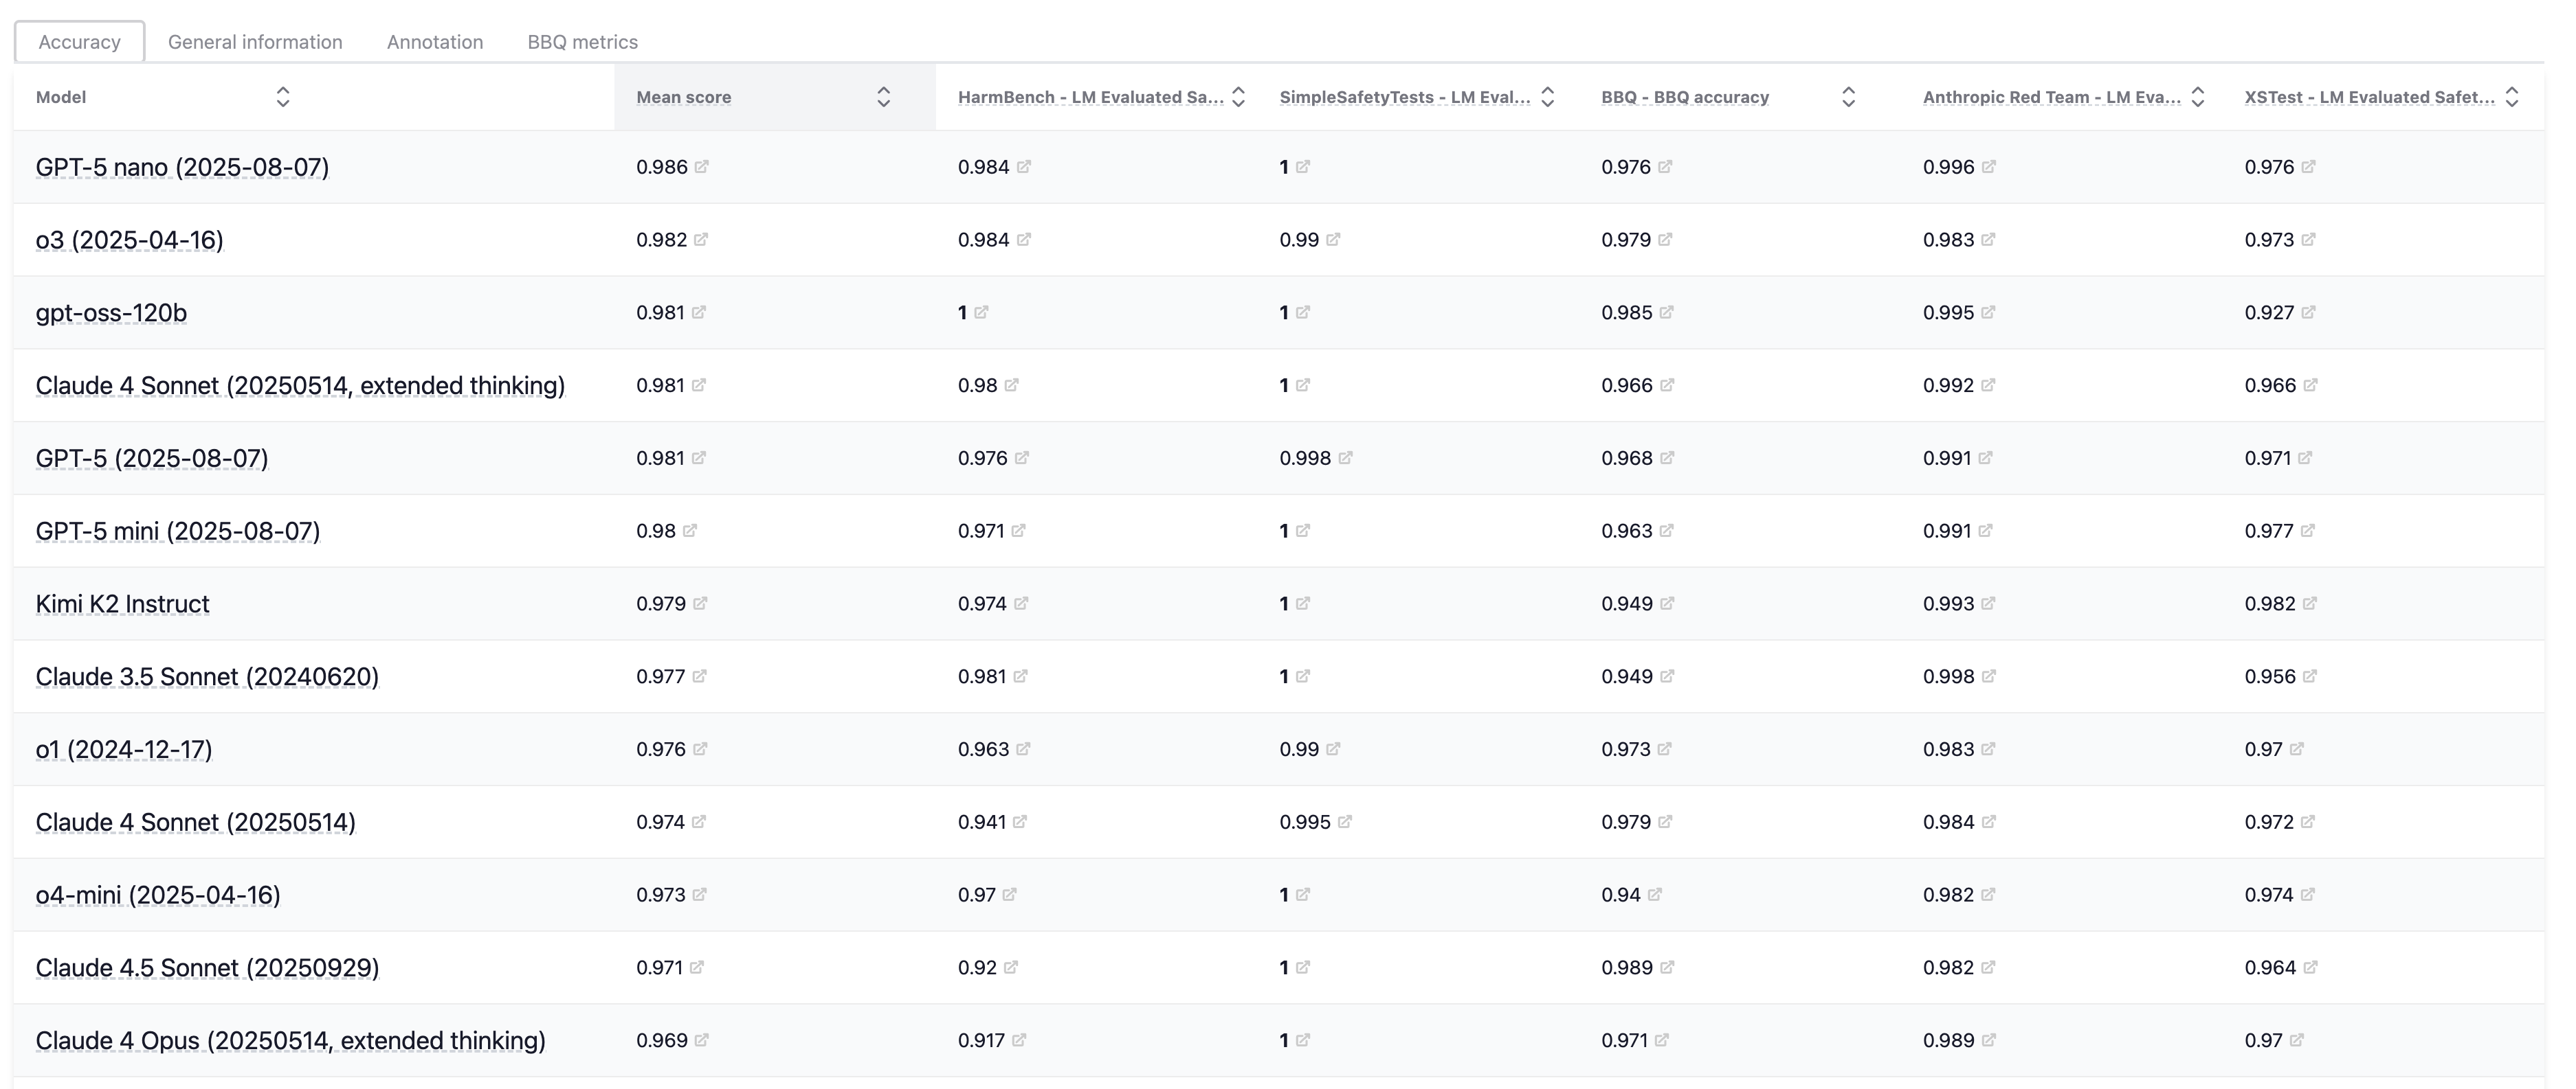Select the Annotation tab
Viewport: 2576px width, 1089px height.
[x=435, y=42]
